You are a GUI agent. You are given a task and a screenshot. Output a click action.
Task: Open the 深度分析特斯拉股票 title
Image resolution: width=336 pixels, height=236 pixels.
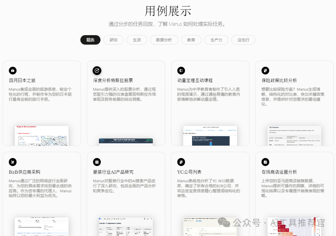tap(113, 81)
